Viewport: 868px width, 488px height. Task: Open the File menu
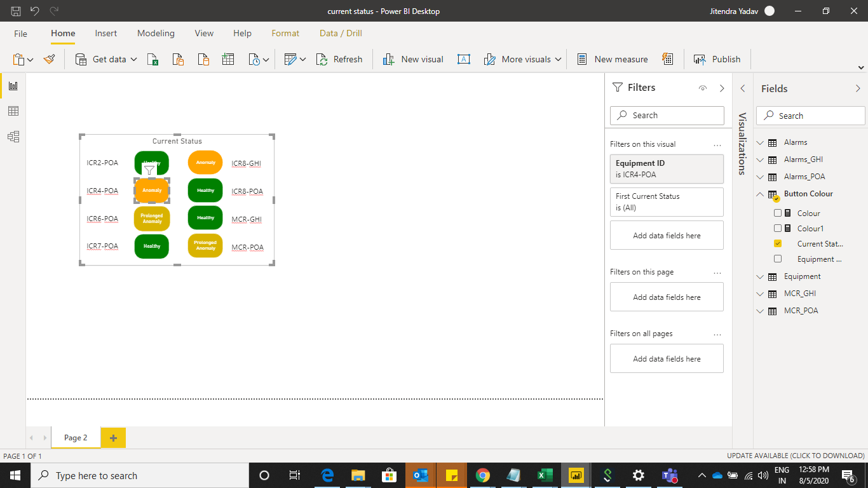[21, 34]
